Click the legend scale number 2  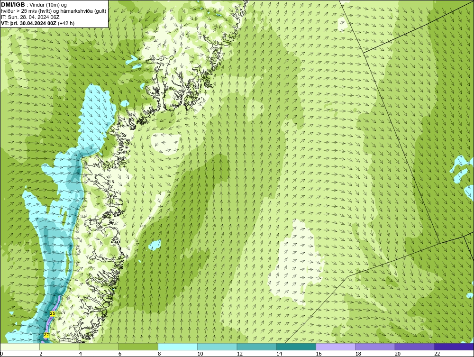point(41,354)
